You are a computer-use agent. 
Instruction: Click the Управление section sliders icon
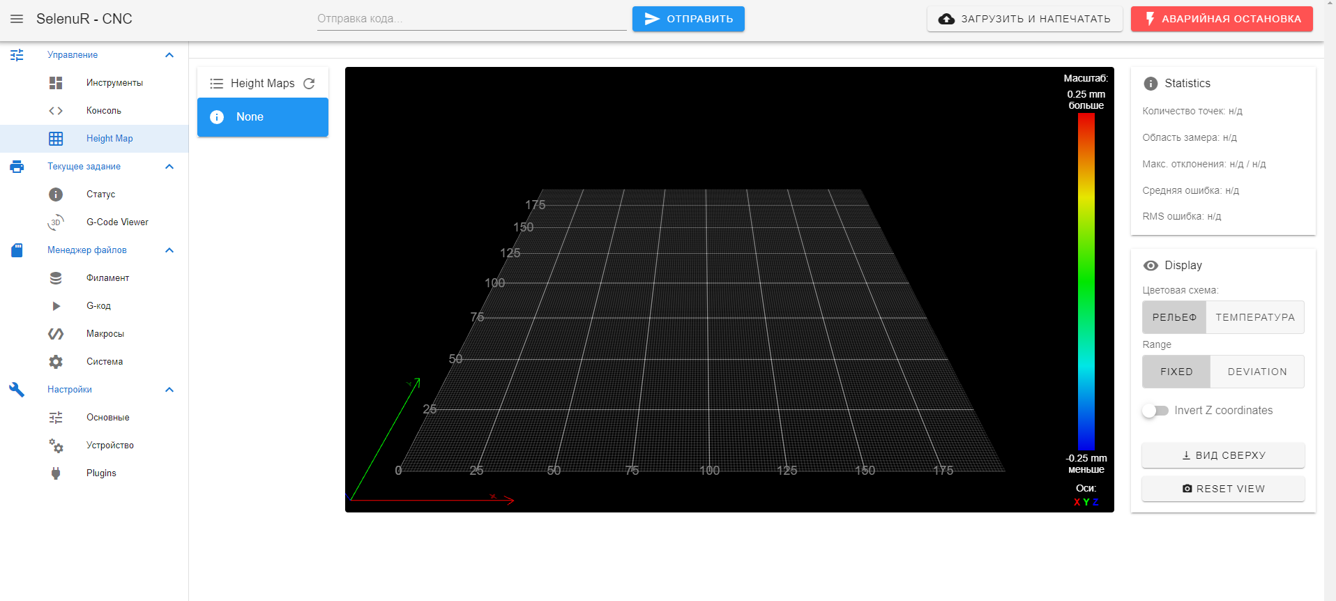pos(17,55)
